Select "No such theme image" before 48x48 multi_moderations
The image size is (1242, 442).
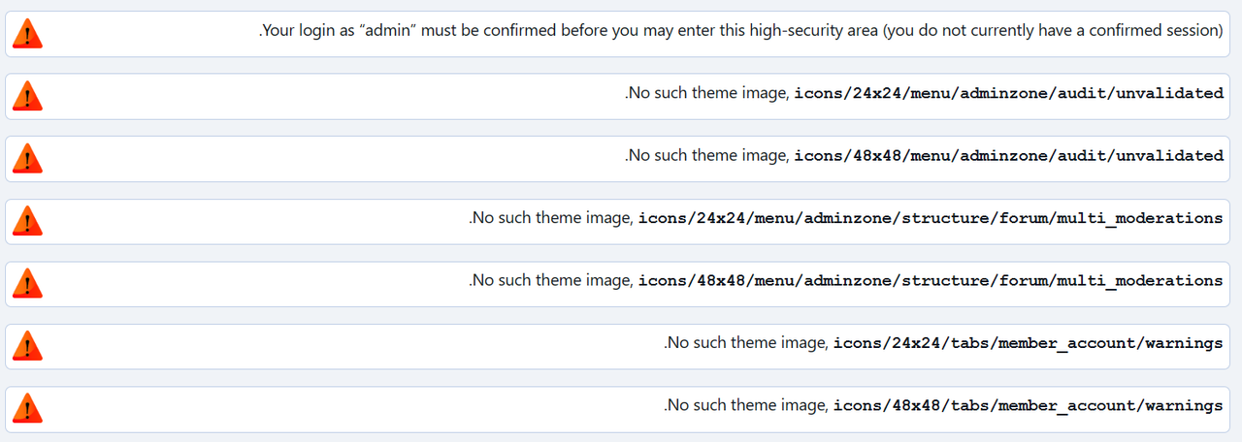550,280
